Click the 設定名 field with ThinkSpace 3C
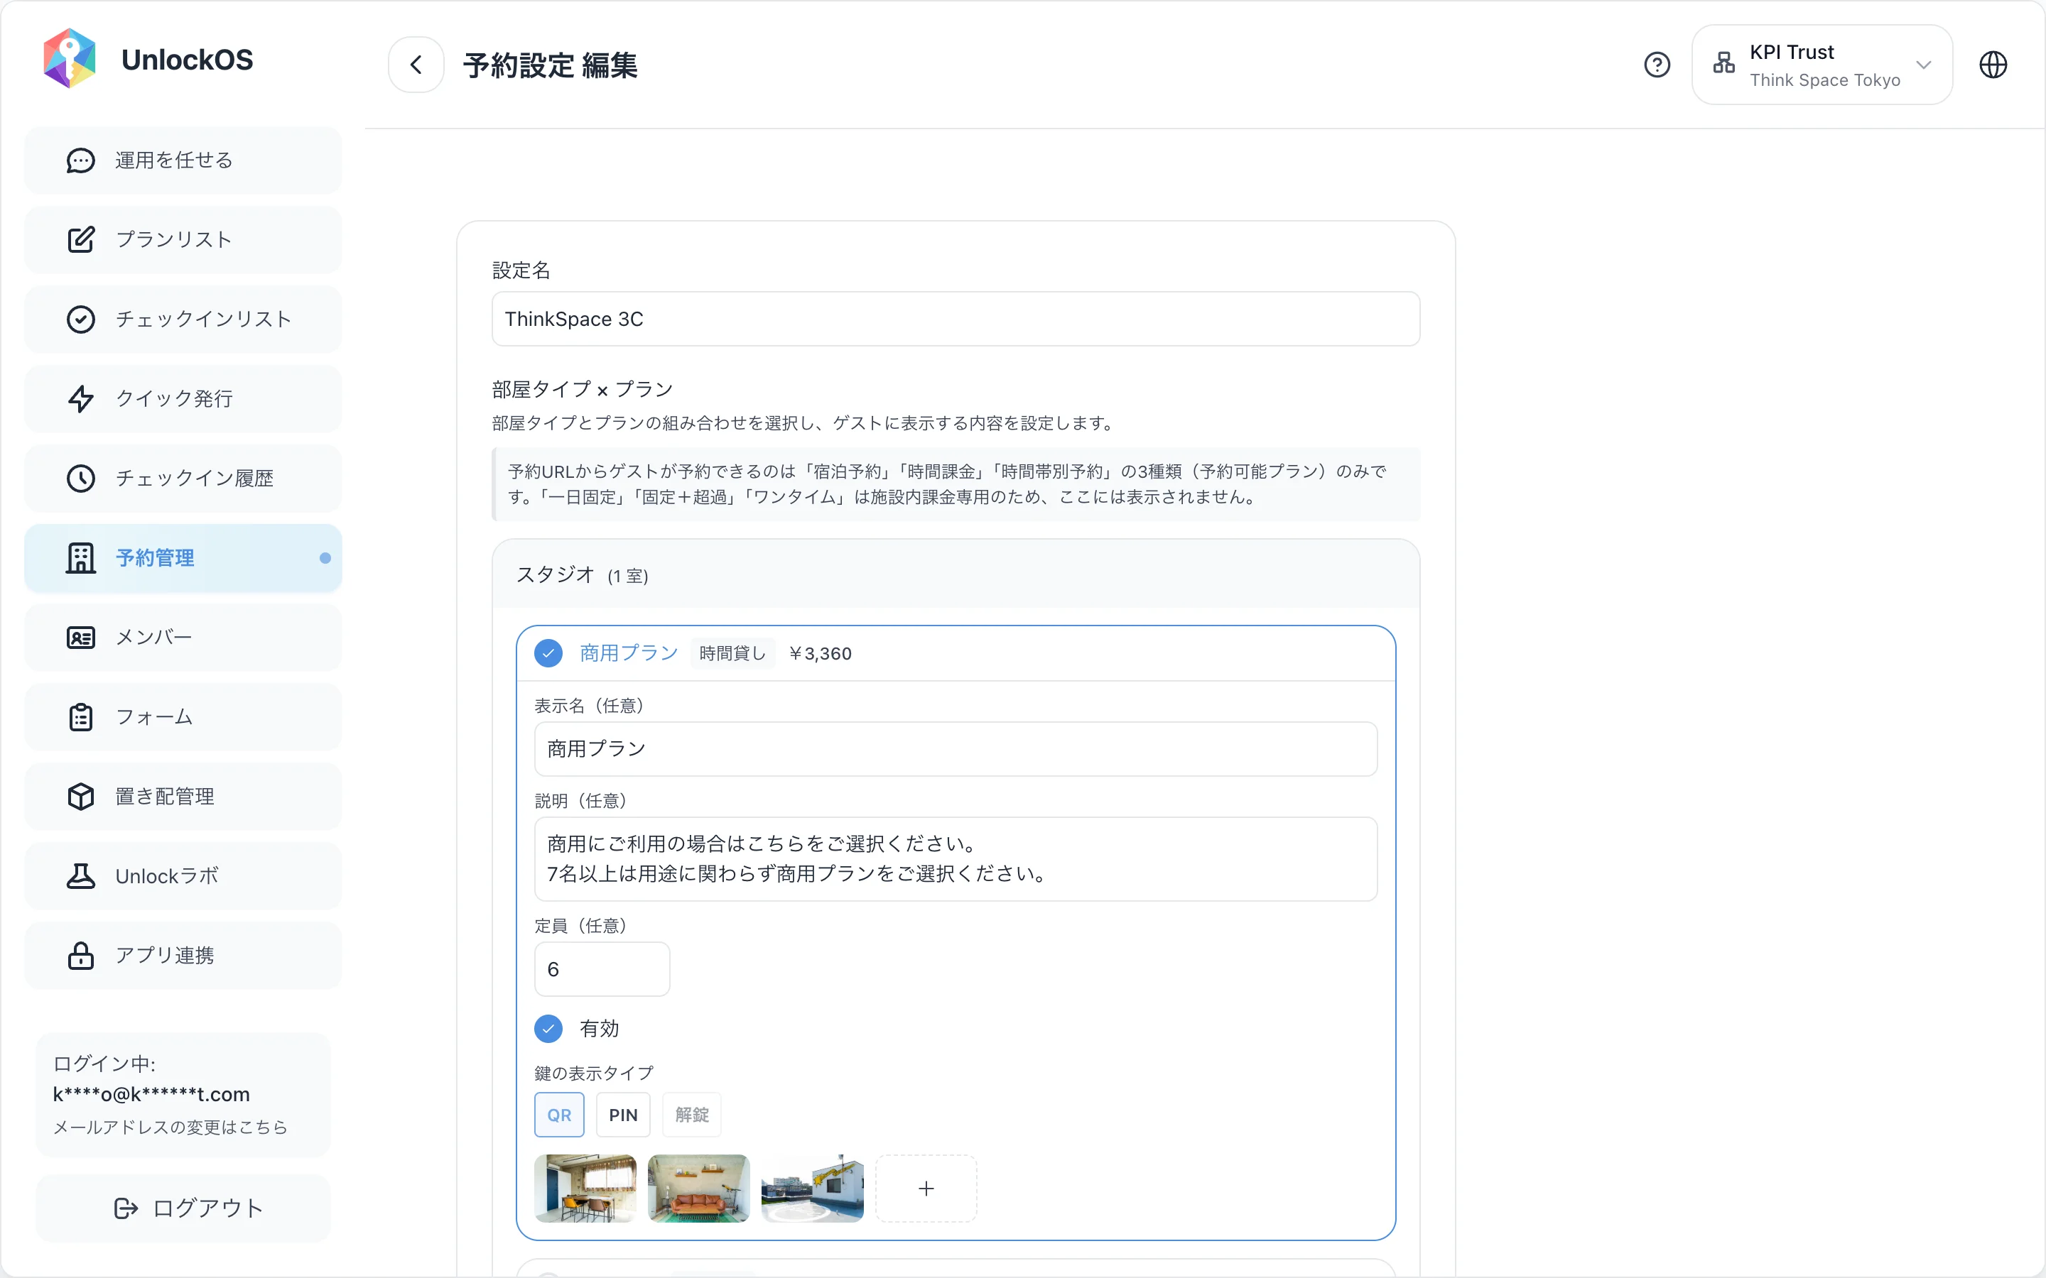The height and width of the screenshot is (1278, 2046). click(956, 319)
